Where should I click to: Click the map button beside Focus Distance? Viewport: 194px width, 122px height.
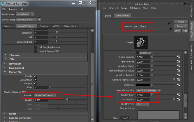[178, 57]
